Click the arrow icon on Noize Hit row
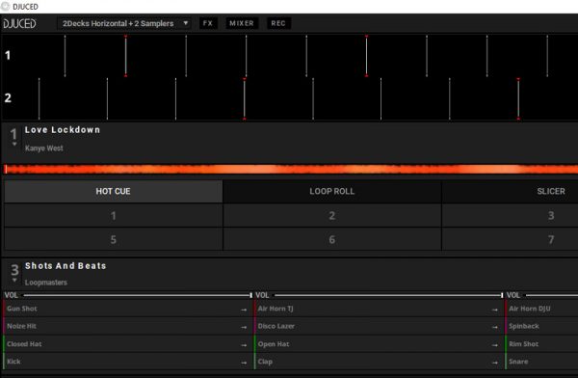 pos(244,327)
